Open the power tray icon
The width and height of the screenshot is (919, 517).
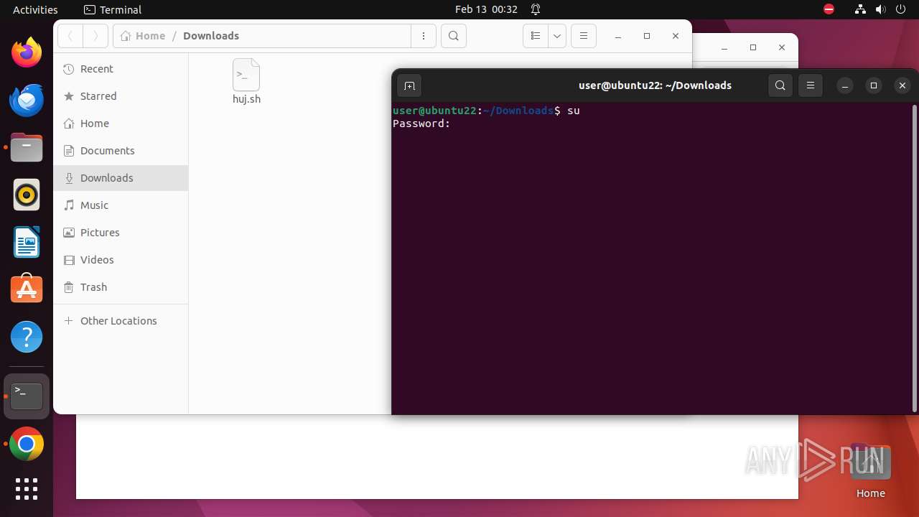(901, 10)
